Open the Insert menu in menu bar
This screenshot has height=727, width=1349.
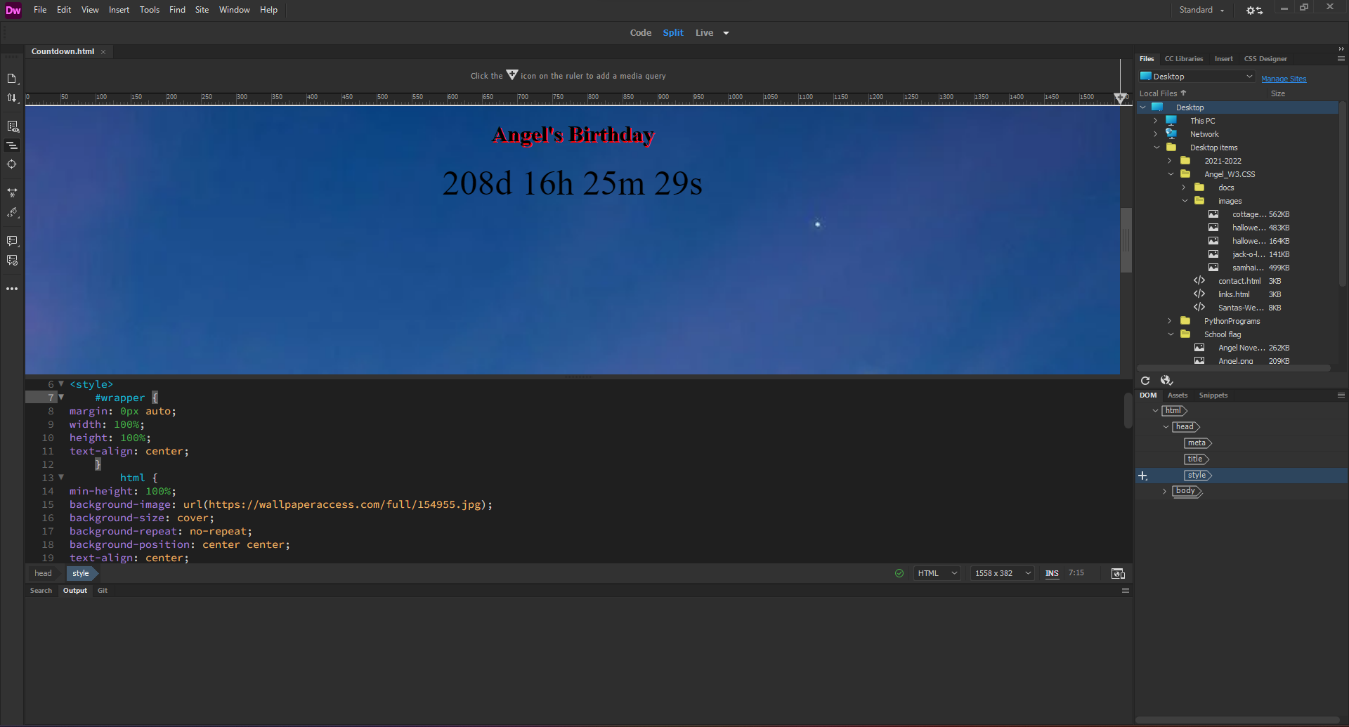click(x=119, y=10)
